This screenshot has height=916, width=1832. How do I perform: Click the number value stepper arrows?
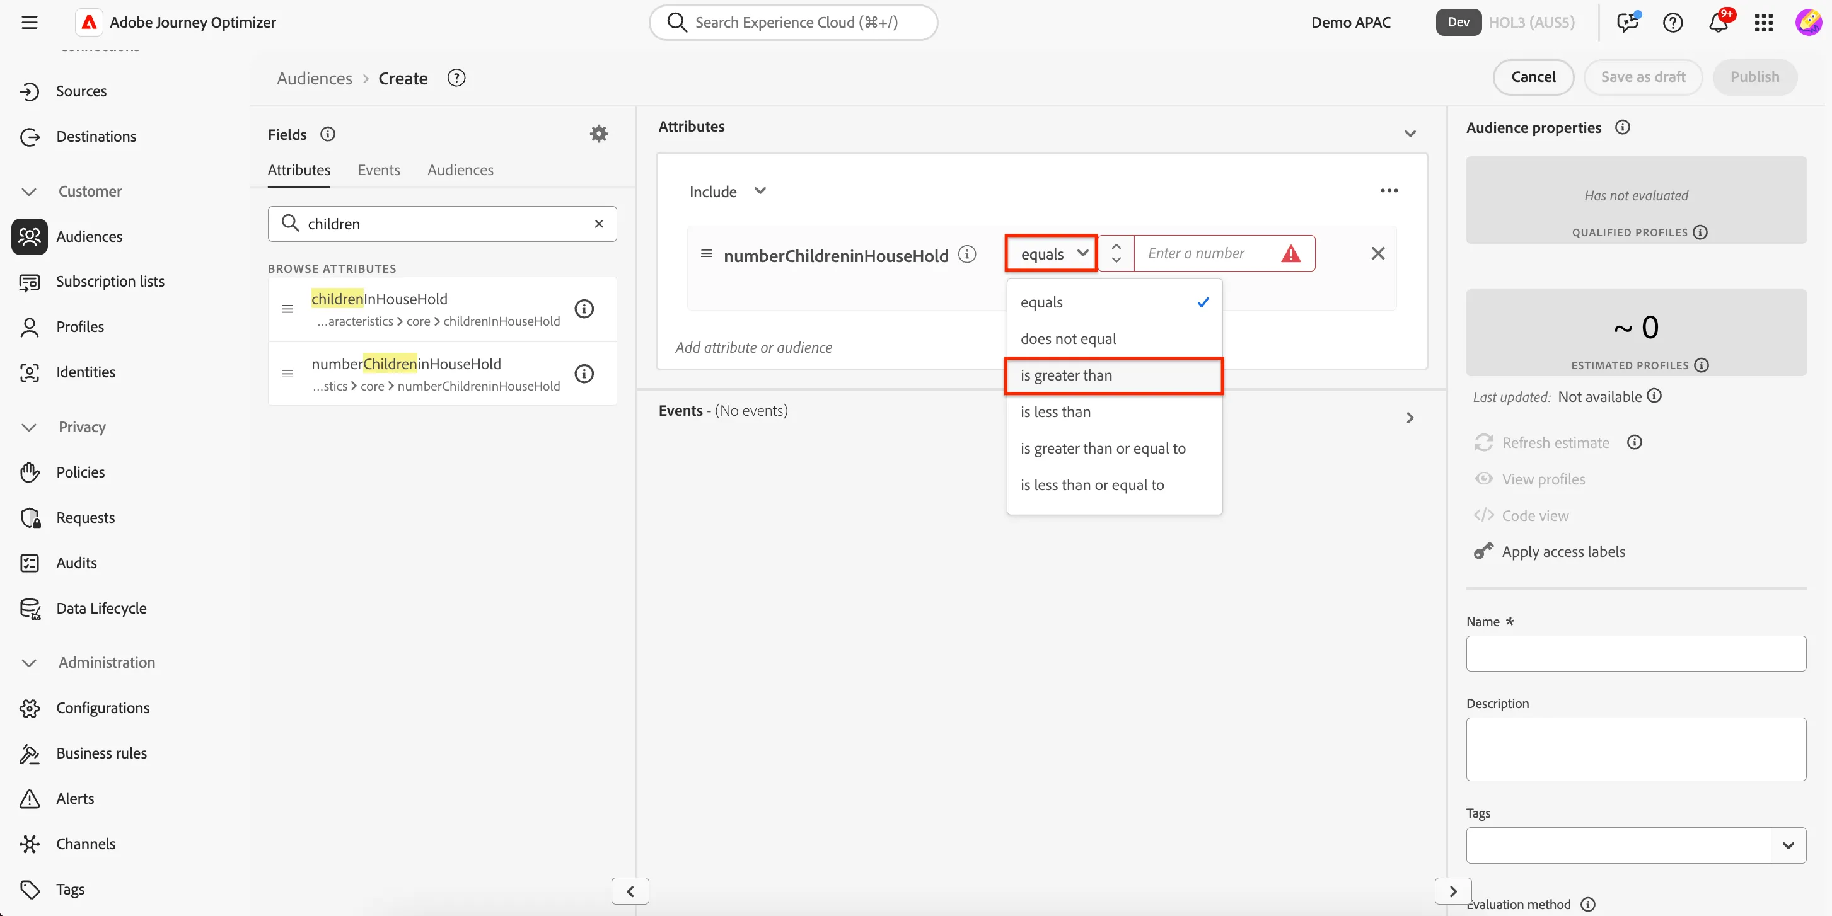(1116, 254)
